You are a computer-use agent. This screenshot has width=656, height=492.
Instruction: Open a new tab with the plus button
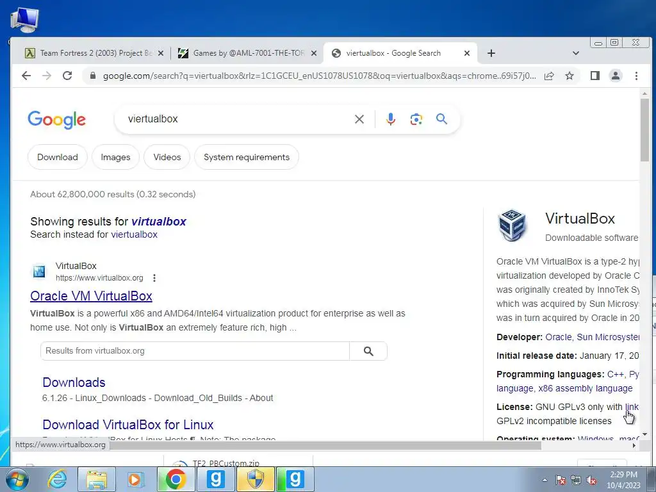pos(491,53)
